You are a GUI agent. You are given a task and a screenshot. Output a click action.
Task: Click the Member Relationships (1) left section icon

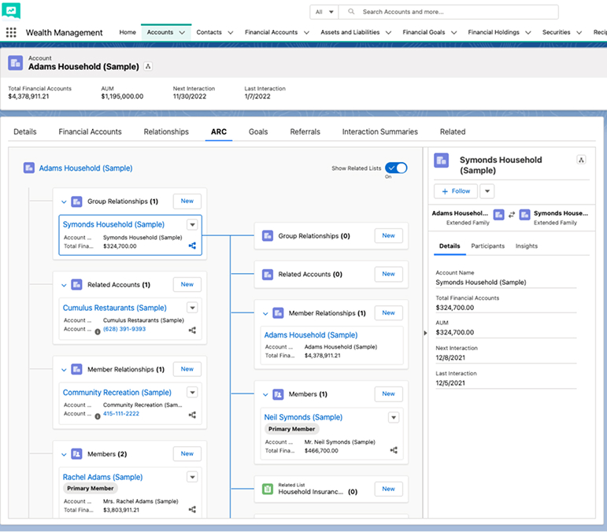tap(76, 369)
